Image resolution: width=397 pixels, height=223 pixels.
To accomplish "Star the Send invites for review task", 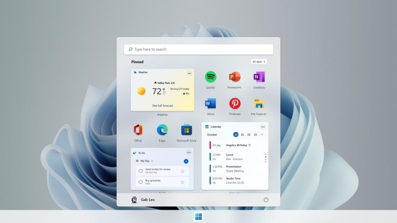I will point(182,171).
